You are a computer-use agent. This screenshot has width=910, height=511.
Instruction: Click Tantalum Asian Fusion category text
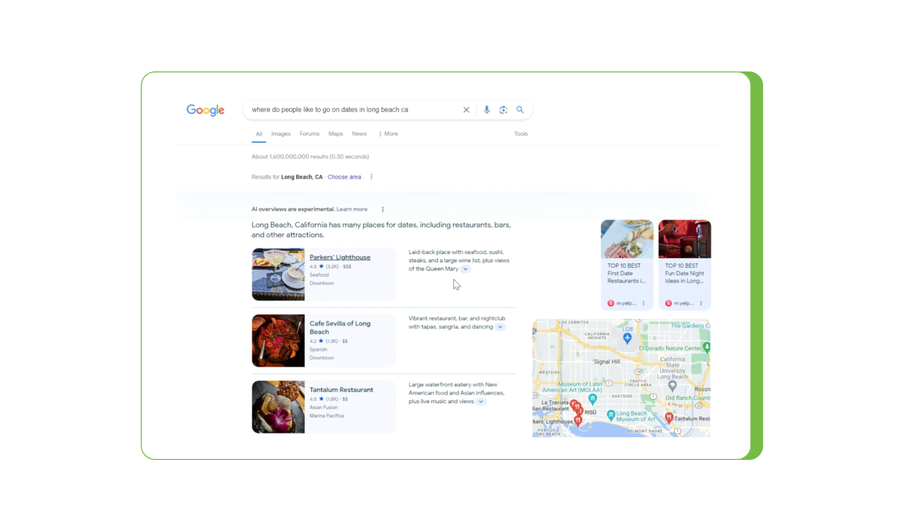[324, 407]
